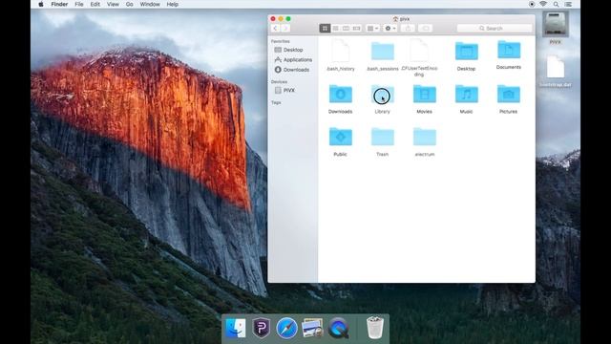Open the Help menu
This screenshot has height=344, width=611.
click(173, 4)
